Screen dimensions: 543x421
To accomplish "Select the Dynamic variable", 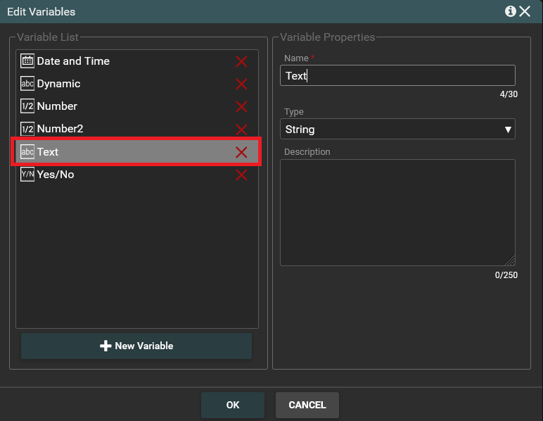I will click(x=59, y=84).
